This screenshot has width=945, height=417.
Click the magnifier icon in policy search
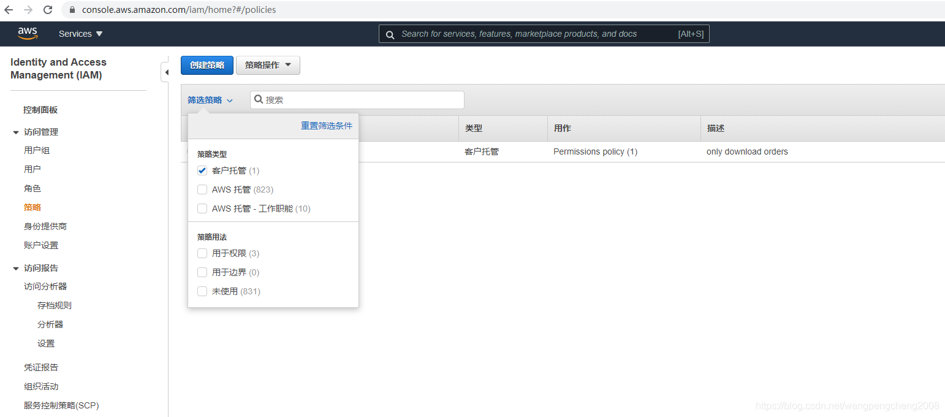tap(259, 99)
